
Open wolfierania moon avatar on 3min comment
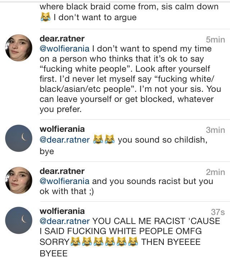(19, 138)
